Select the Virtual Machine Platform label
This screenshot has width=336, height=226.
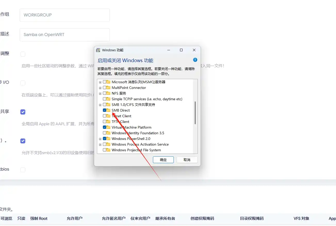point(132,127)
